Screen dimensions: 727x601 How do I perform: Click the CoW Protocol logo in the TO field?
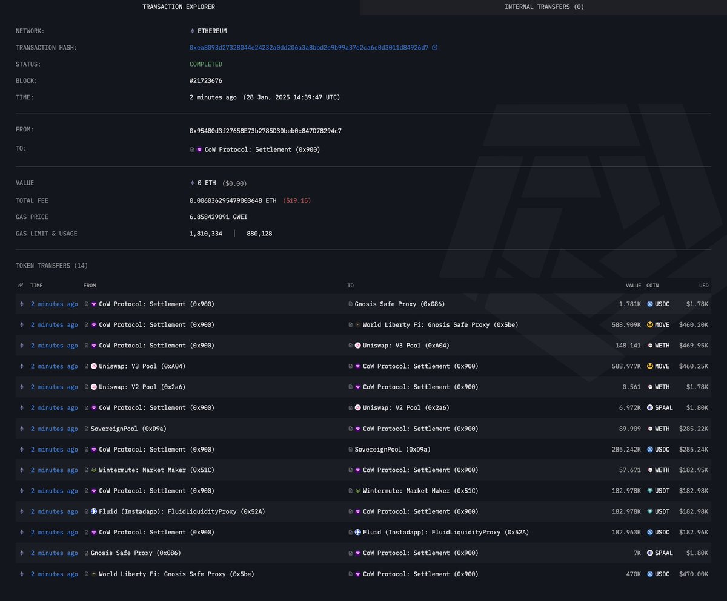(200, 149)
